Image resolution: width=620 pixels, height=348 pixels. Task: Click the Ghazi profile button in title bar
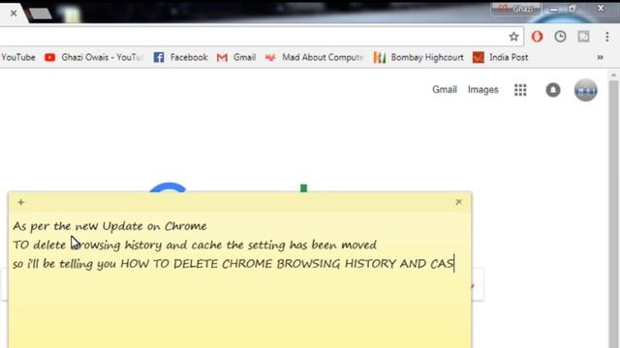[515, 9]
